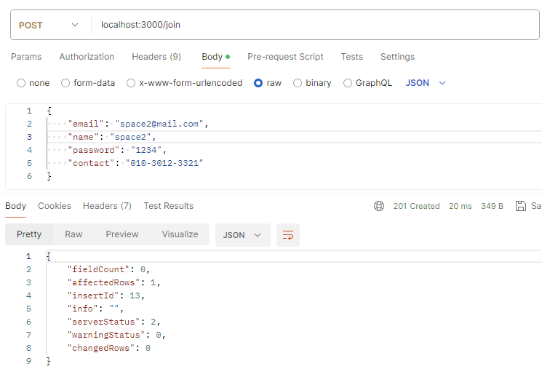
Task: Select the request Body tab
Action: 215,57
